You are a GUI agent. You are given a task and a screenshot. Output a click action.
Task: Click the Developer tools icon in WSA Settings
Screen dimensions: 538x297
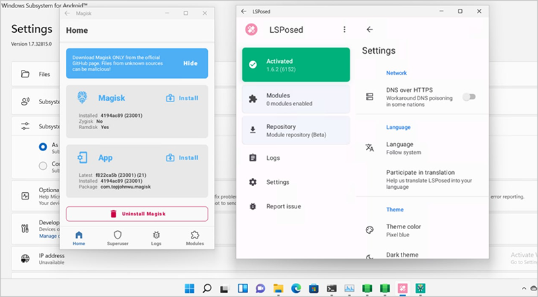tap(25, 228)
